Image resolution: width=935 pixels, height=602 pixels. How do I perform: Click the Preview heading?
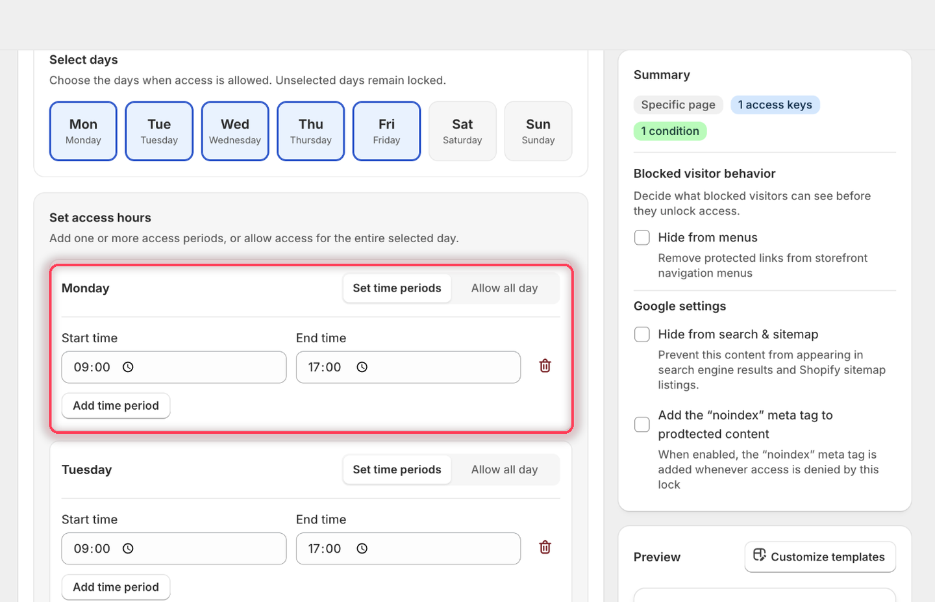coord(657,557)
